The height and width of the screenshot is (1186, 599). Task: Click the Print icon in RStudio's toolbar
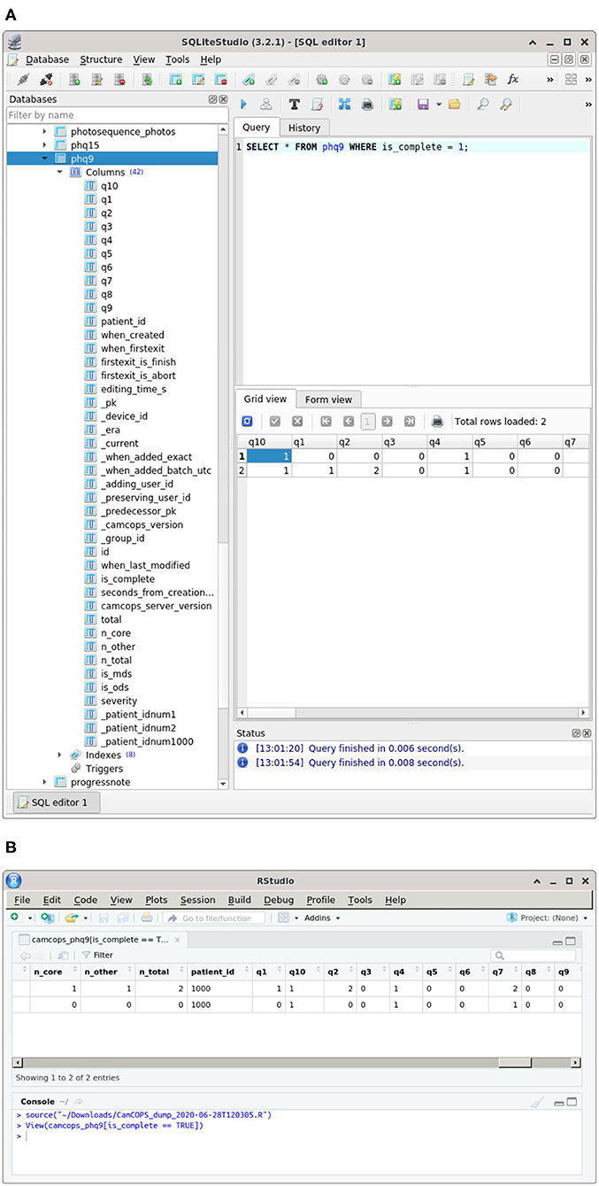click(x=147, y=919)
